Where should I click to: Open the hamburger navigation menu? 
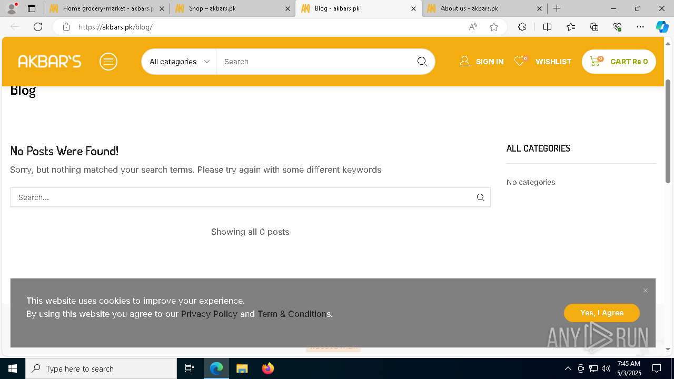[108, 62]
